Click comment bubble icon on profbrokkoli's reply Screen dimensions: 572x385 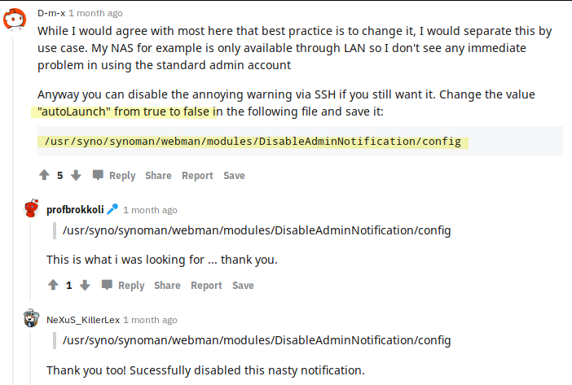(x=107, y=285)
